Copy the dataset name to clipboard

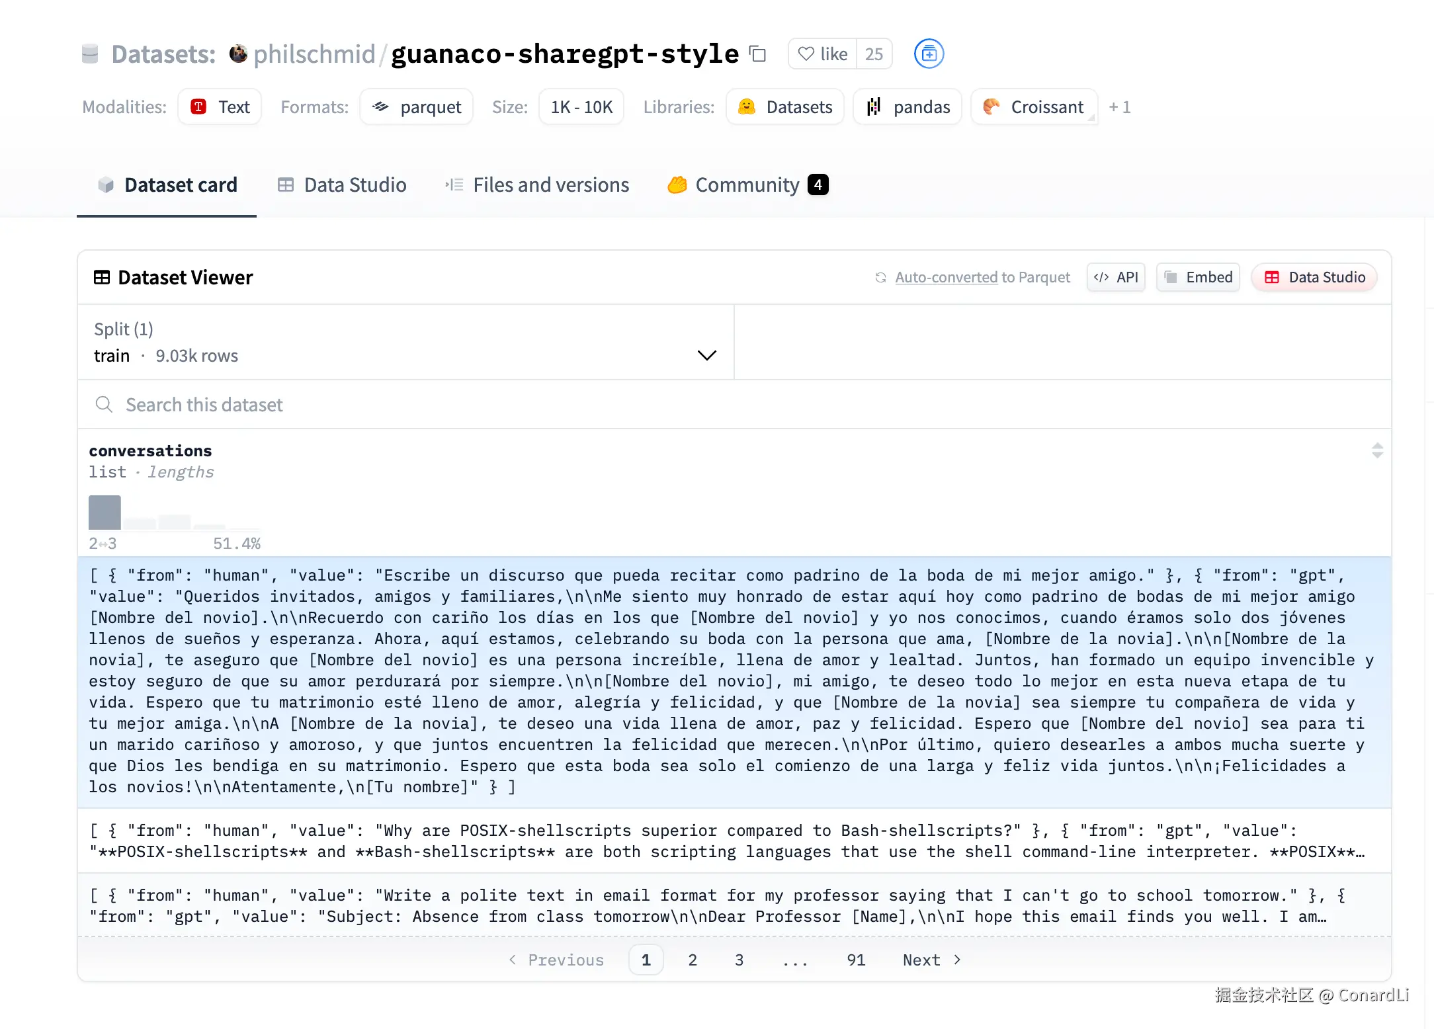click(757, 54)
